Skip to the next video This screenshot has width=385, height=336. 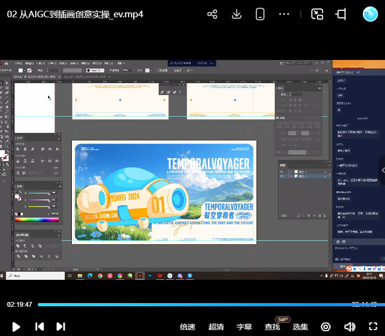(61, 326)
